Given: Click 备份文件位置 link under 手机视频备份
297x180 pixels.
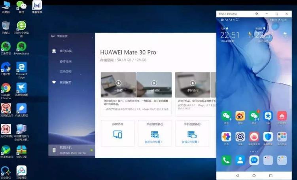Looking at the screenshot, I should coord(191,142).
